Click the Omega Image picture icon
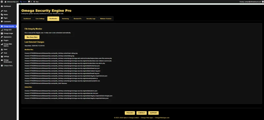264x120 pixels. coord(2,33)
